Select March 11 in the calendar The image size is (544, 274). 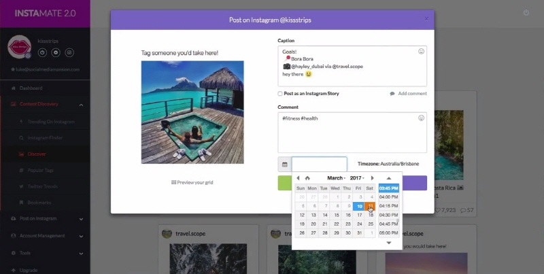(x=371, y=207)
